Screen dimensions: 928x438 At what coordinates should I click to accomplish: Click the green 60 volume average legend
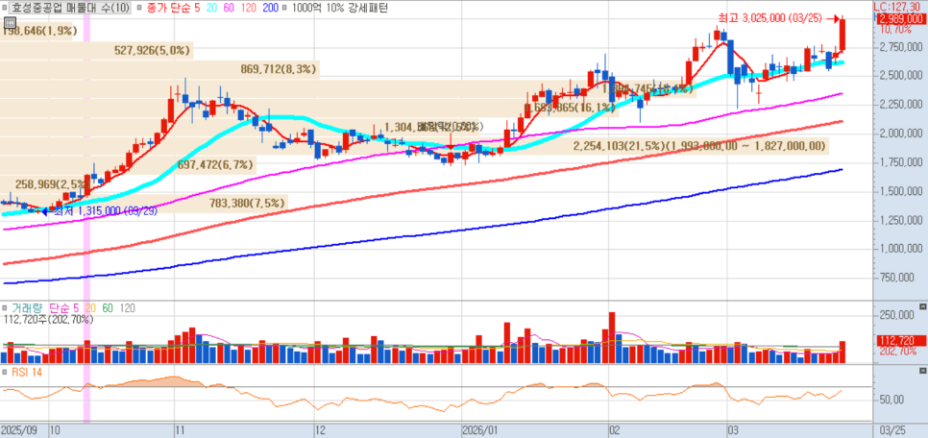(108, 308)
